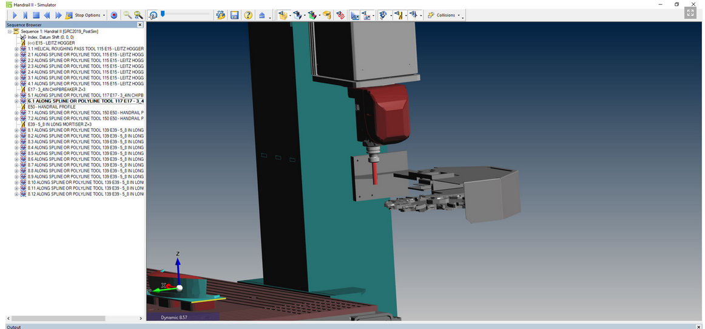
Task: Click the fast forward double arrow icon
Action: [x=58, y=15]
